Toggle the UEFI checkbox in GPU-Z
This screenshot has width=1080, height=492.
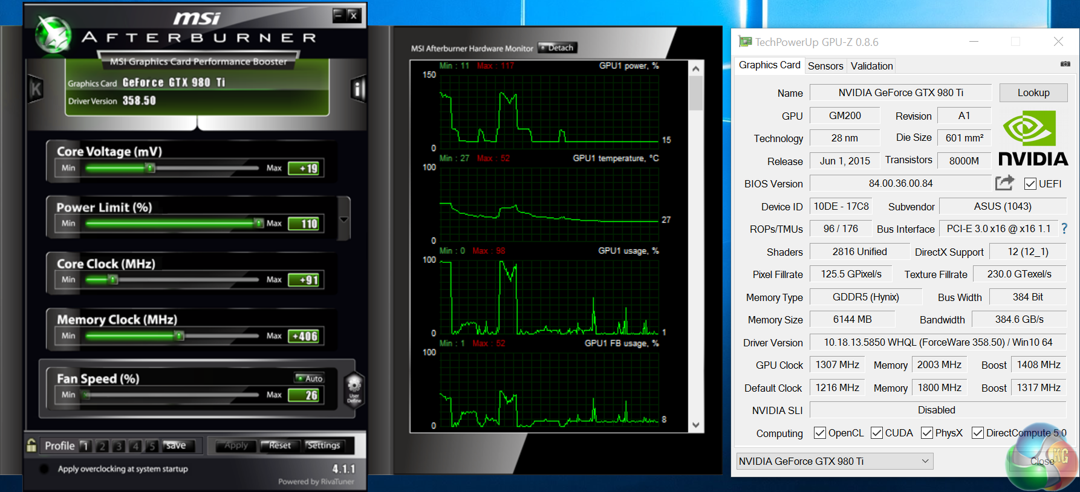pos(1030,184)
